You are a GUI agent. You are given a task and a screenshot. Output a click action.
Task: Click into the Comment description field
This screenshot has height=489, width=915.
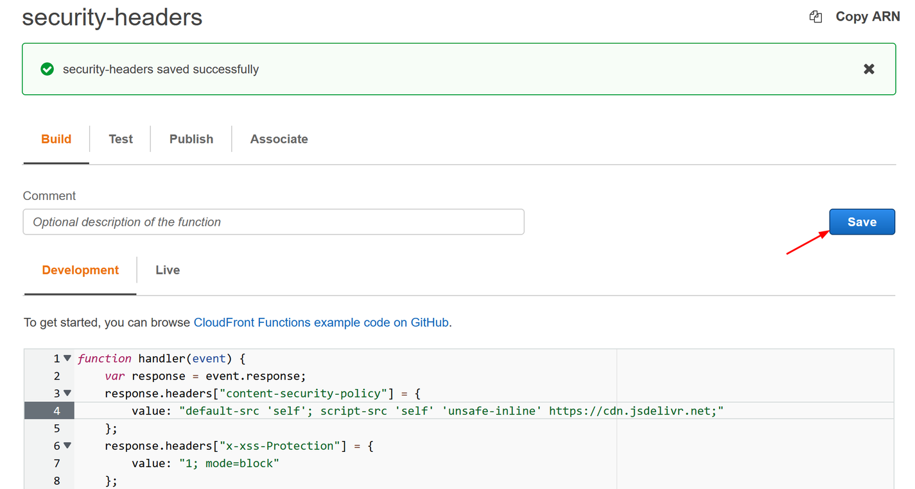tap(273, 221)
